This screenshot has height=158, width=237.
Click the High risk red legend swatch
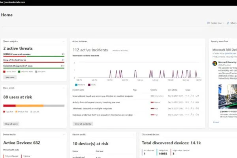[x=4, y=112]
